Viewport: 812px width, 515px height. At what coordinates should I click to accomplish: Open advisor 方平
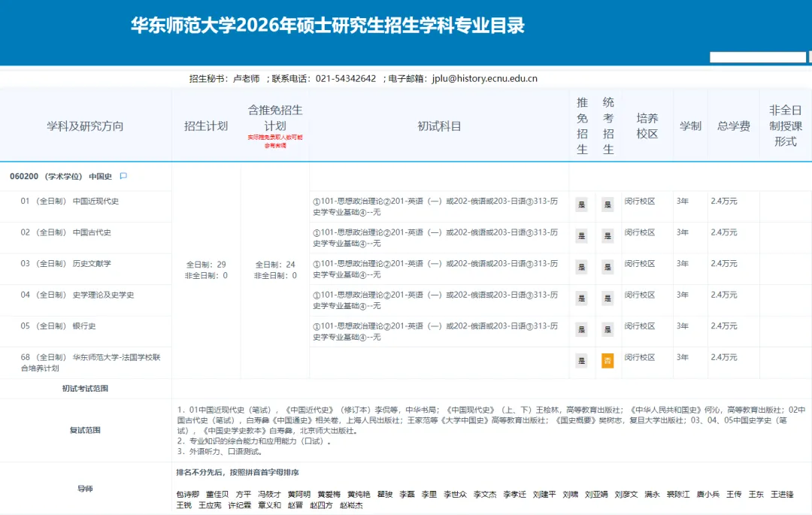point(244,495)
